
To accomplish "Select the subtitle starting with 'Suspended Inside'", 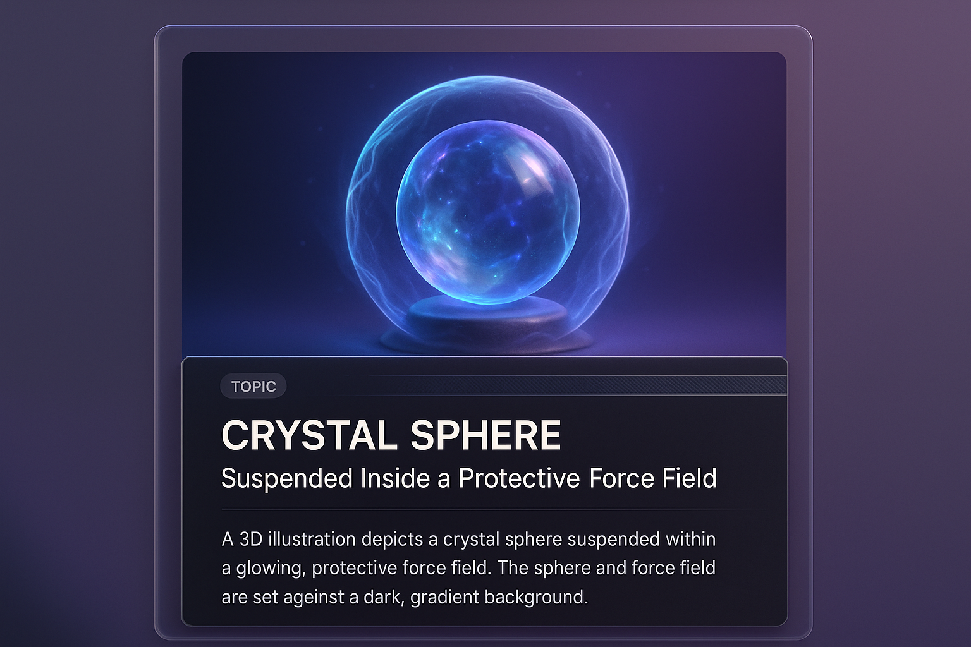I will tap(468, 478).
